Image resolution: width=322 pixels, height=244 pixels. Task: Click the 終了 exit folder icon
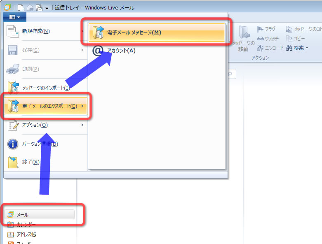tap(13, 162)
